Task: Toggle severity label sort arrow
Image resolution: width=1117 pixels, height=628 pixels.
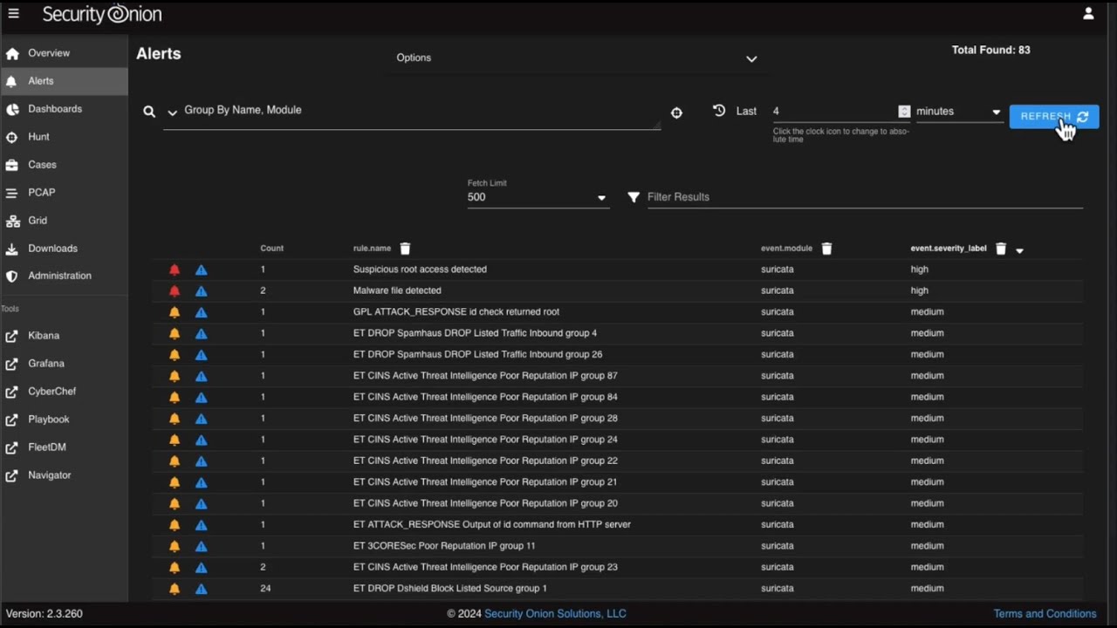Action: pos(1019,250)
